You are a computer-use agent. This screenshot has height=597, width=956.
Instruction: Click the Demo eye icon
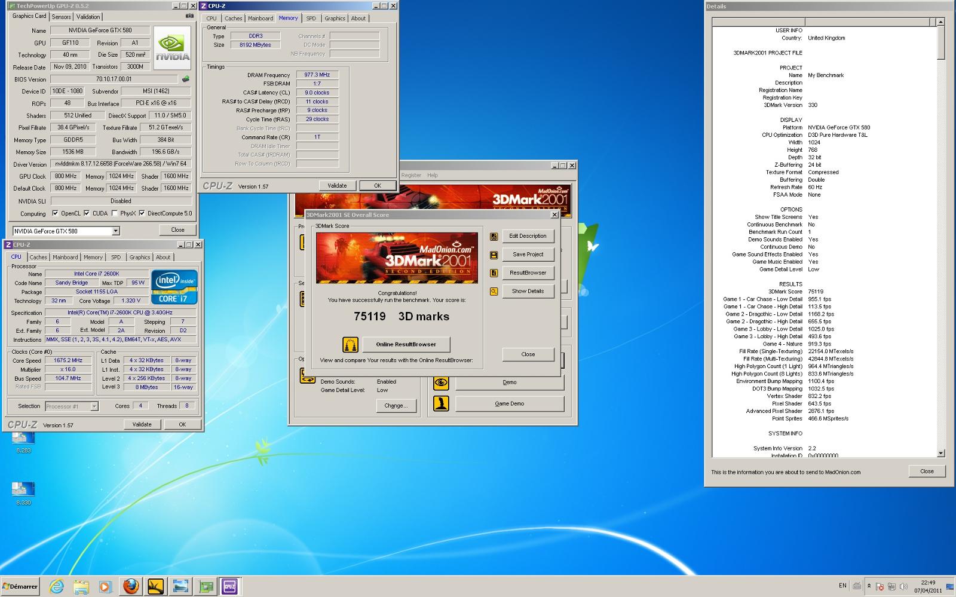coord(441,382)
